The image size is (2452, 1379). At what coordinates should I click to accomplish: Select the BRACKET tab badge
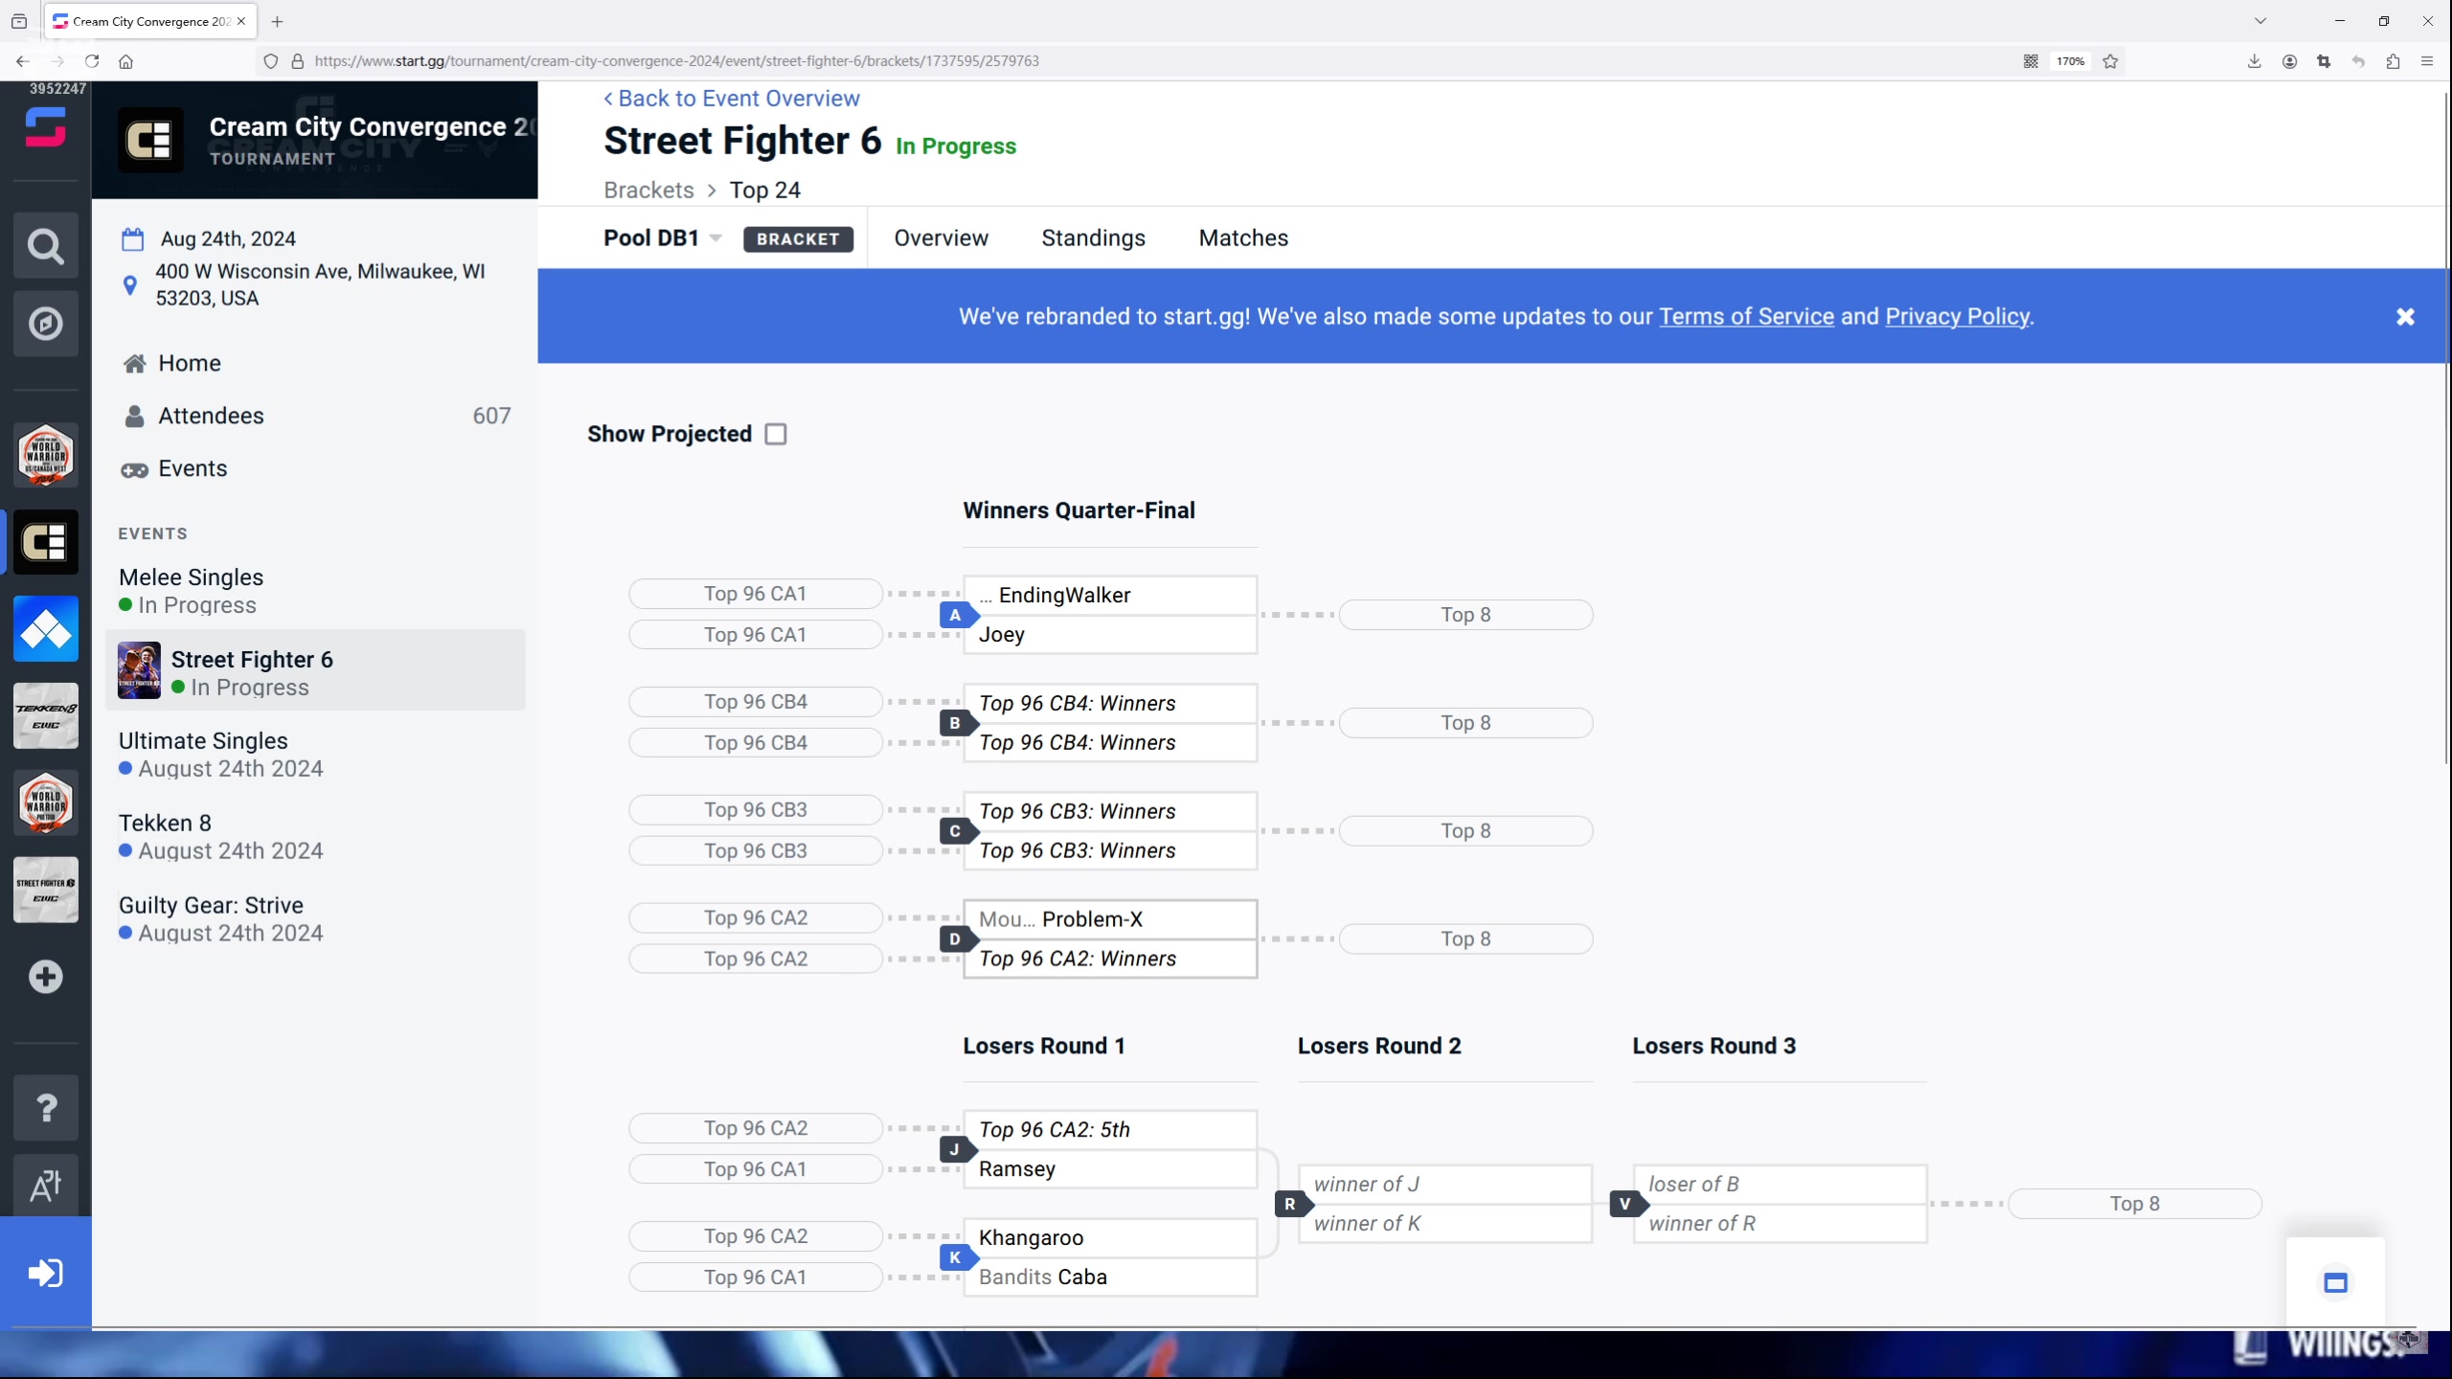click(x=798, y=238)
